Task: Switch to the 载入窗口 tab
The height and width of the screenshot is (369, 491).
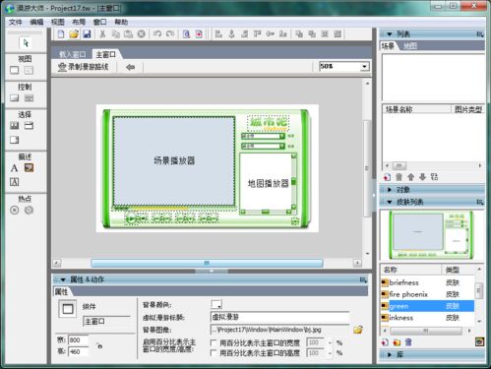Action: [73, 54]
